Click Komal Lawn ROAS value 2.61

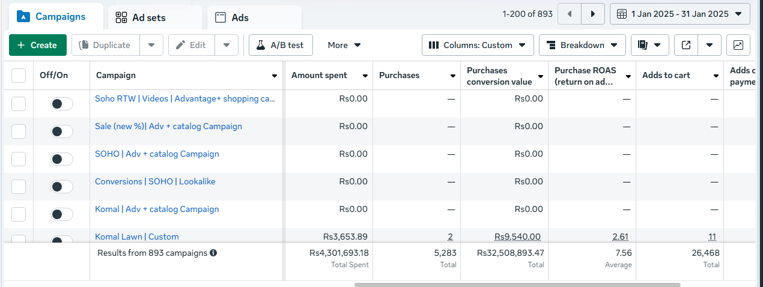coord(620,237)
